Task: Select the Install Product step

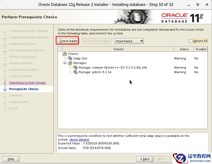Action: coord(19,102)
